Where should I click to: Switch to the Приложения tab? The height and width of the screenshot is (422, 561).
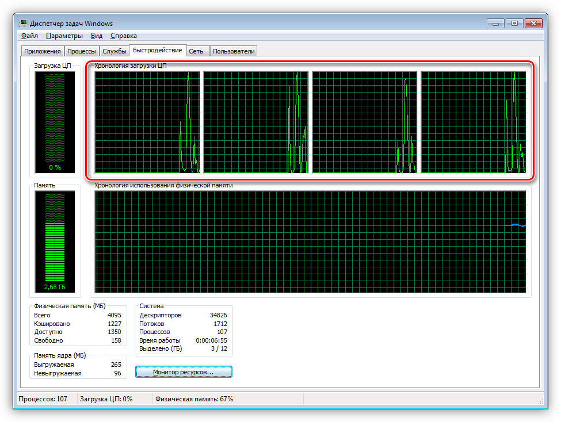pos(42,51)
